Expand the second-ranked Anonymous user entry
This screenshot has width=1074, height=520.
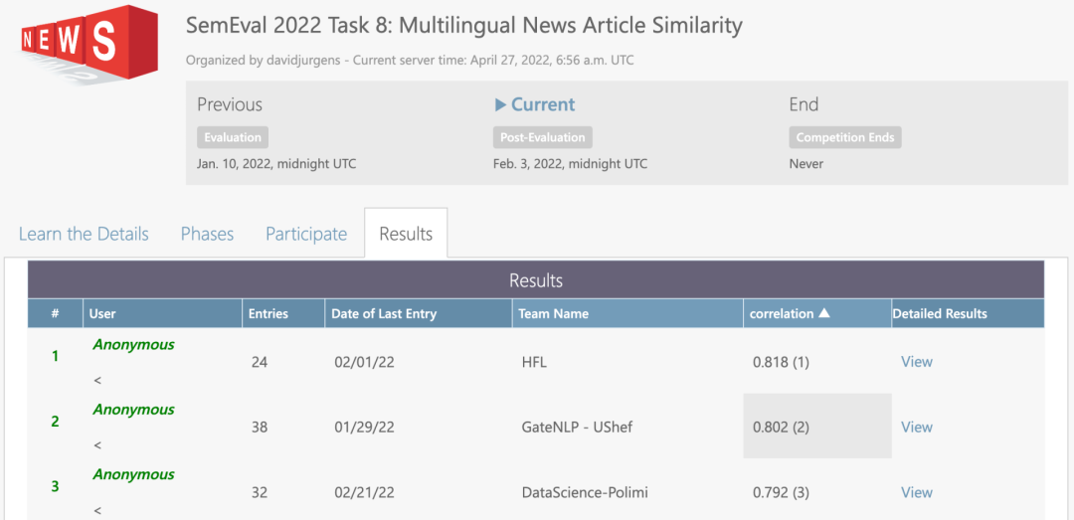(97, 444)
